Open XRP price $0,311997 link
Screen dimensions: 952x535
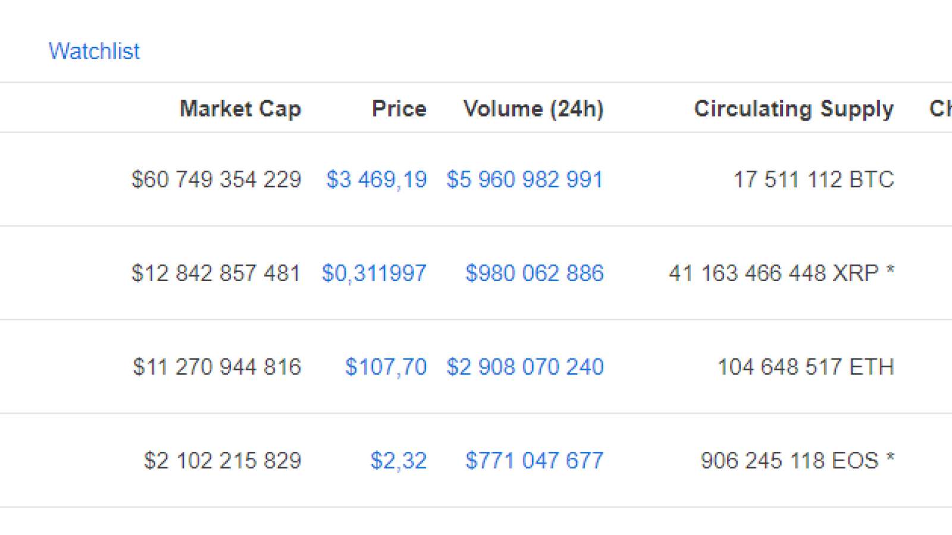click(374, 273)
